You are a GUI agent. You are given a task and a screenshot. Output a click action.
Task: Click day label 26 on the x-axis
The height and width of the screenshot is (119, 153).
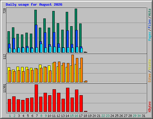pyautogui.click(x=121, y=116)
